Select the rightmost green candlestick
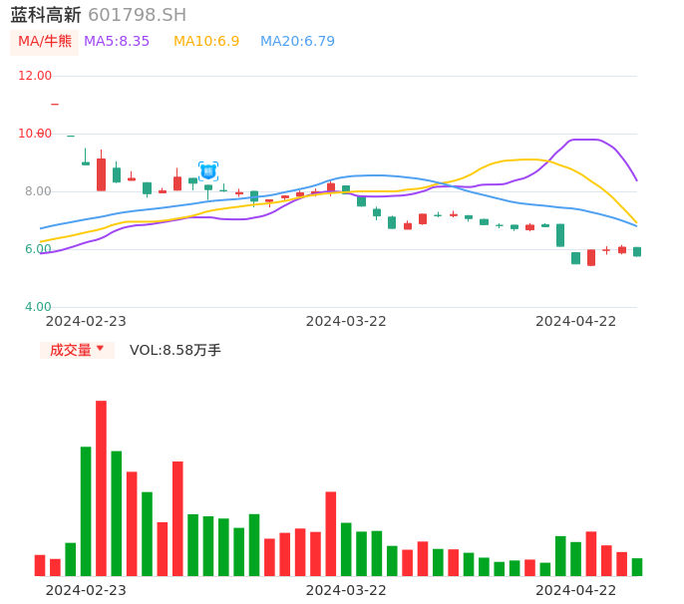 pos(637,252)
